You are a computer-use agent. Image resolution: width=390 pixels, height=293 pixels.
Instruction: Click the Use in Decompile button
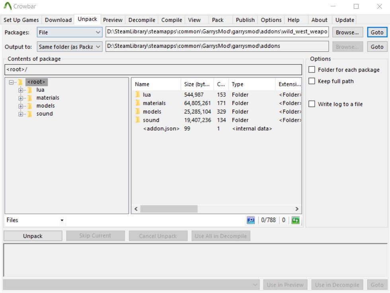337,285
